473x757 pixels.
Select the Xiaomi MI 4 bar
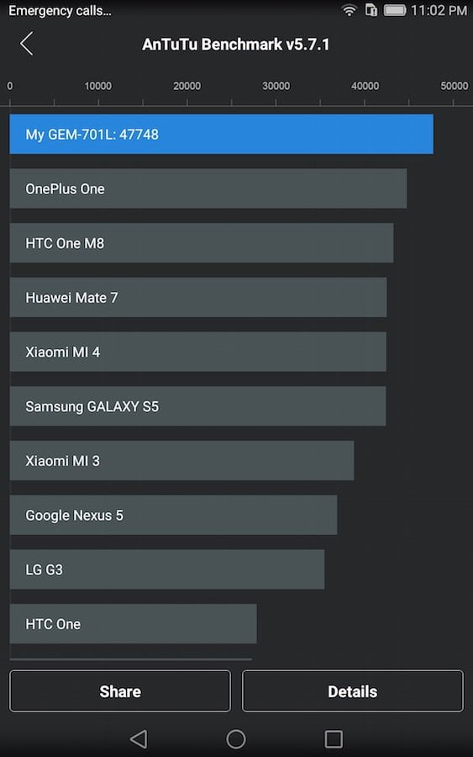(197, 352)
